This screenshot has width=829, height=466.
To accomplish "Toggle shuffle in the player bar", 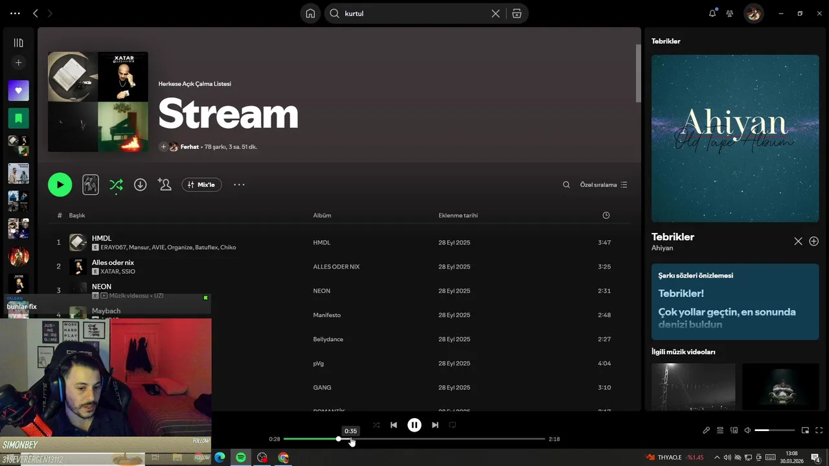I will pyautogui.click(x=376, y=425).
